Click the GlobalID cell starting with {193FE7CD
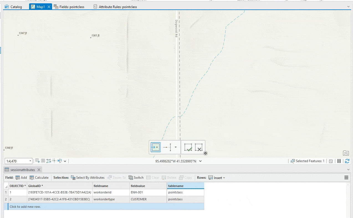Image resolution: width=353 pixels, height=218 pixels. pyautogui.click(x=60, y=192)
